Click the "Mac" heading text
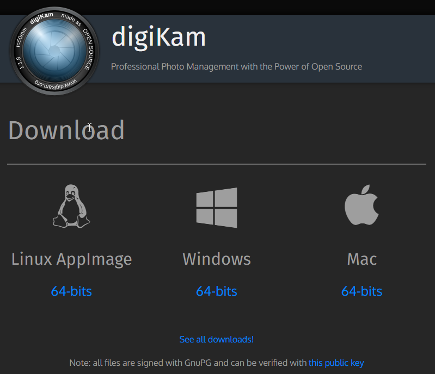The height and width of the screenshot is (374, 435). [362, 259]
